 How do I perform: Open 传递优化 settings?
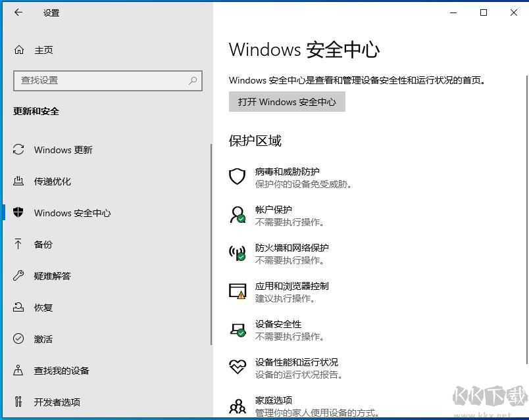53,181
